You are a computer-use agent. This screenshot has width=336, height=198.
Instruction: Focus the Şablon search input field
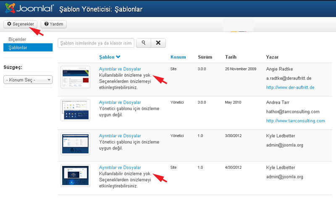(96, 43)
